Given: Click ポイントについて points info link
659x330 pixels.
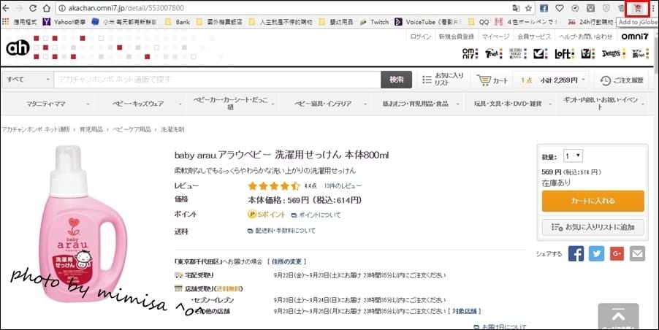Looking at the screenshot, I should pyautogui.click(x=316, y=215).
